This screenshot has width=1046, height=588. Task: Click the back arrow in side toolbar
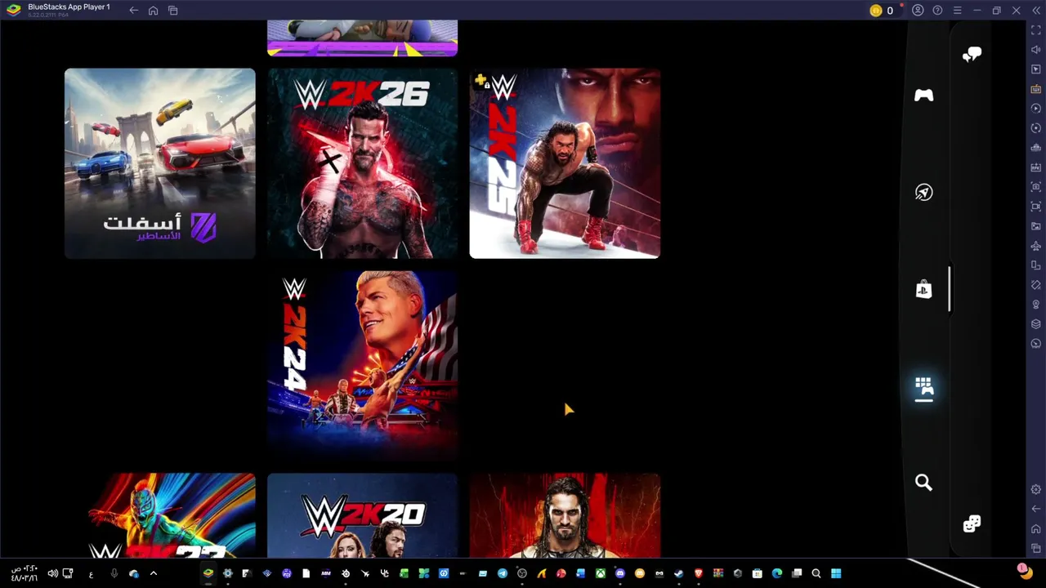point(1036,509)
